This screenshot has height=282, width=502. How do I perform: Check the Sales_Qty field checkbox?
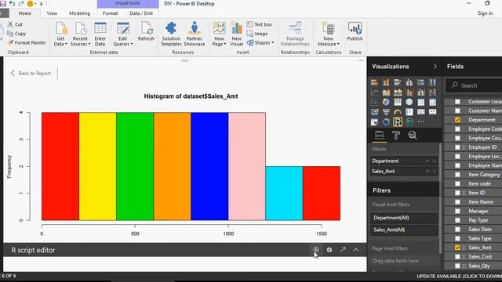(457, 266)
